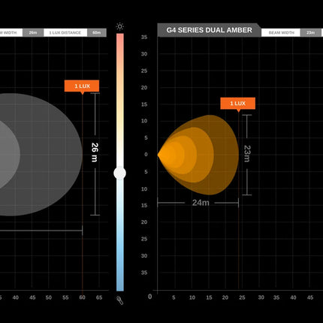Click the 23m value in the amber chart header
Image resolution: width=323 pixels, height=323 pixels.
pyautogui.click(x=310, y=33)
